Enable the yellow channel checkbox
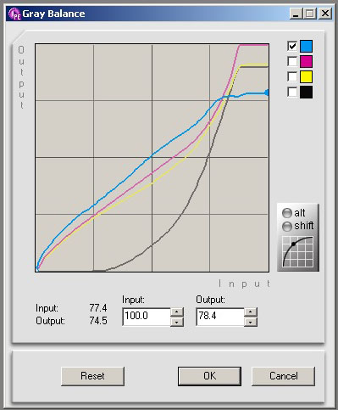Screen dimensions: 338x410 pos(292,76)
